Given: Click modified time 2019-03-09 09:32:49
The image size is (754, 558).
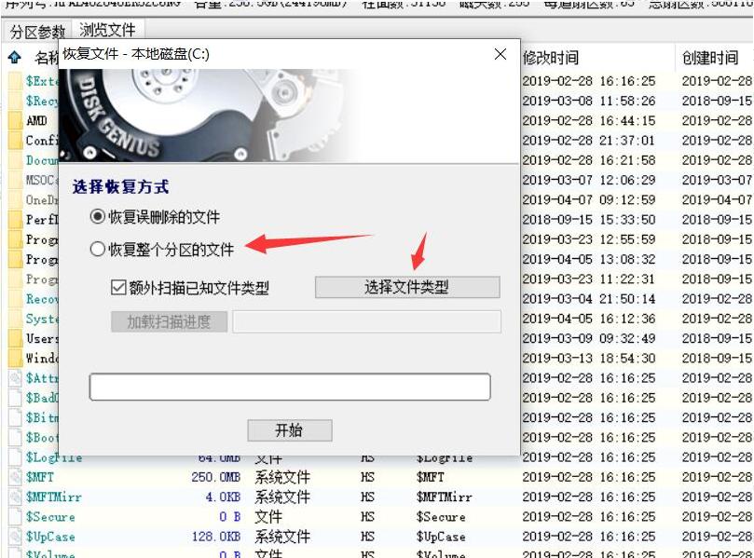Looking at the screenshot, I should click(589, 338).
